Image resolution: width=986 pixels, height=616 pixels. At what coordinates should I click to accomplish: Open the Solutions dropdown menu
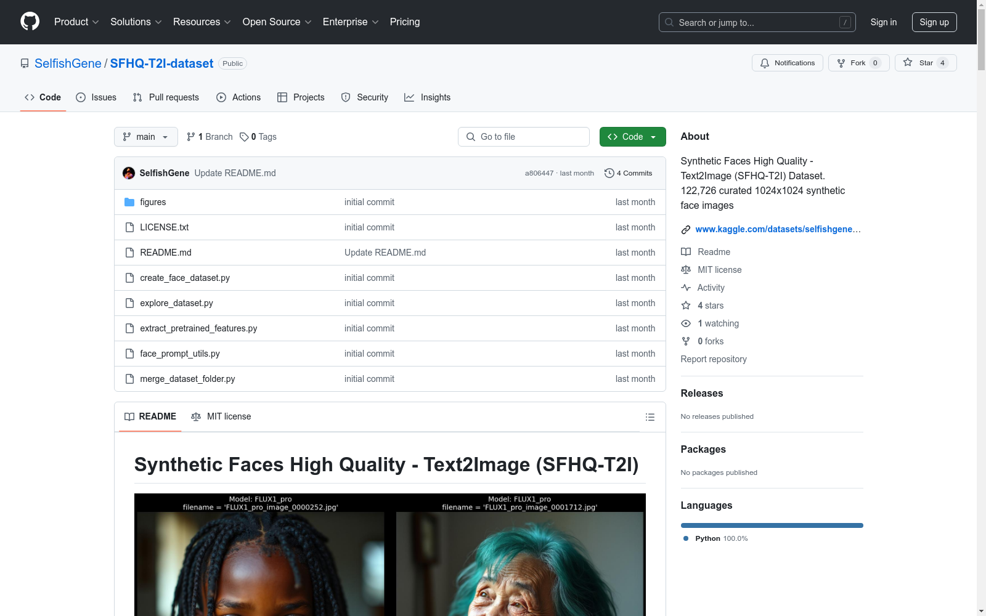(x=136, y=22)
